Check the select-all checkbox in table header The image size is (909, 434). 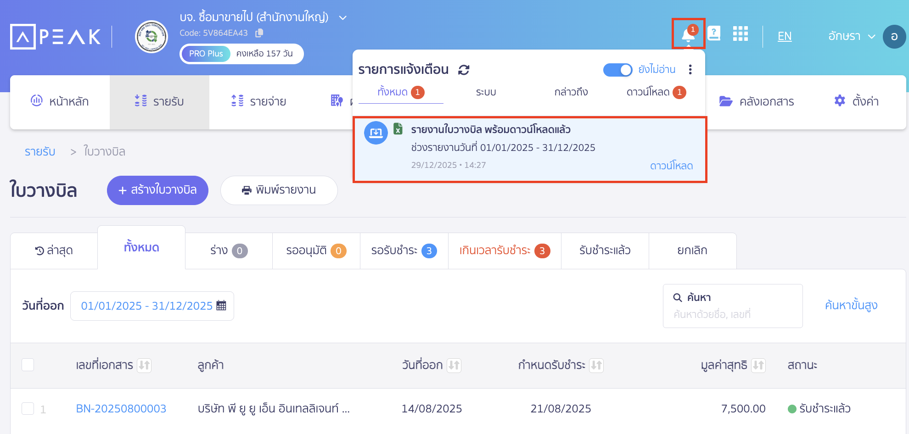(x=28, y=365)
